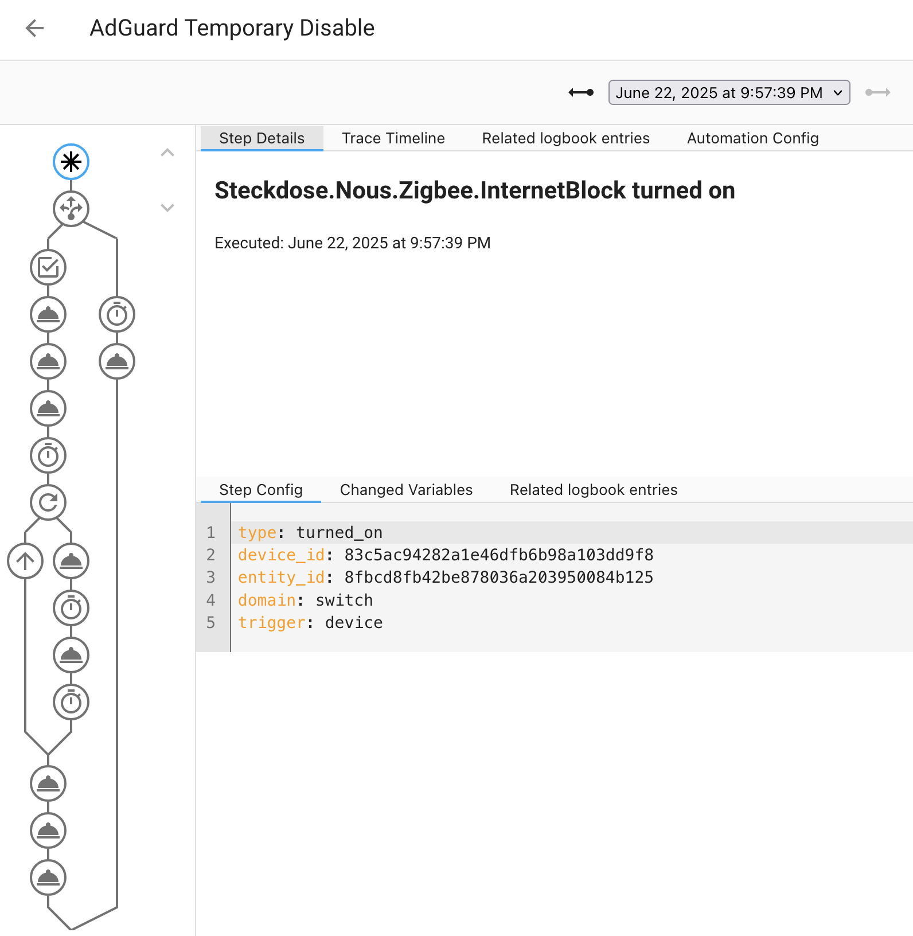Click the condition check mark node
The height and width of the screenshot is (936, 913).
48,267
